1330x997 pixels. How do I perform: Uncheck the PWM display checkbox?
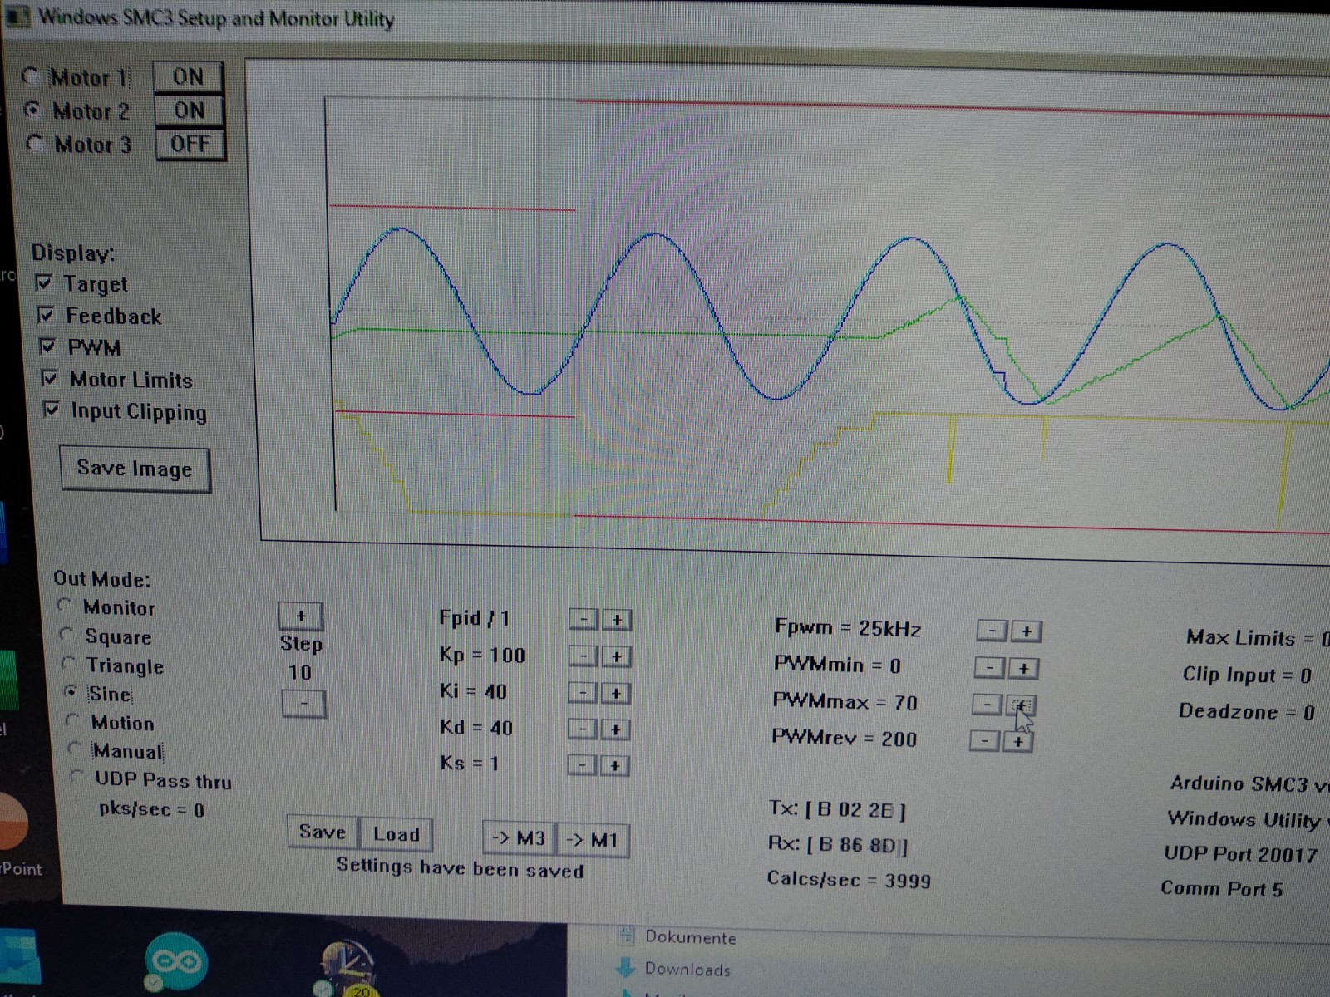47,346
